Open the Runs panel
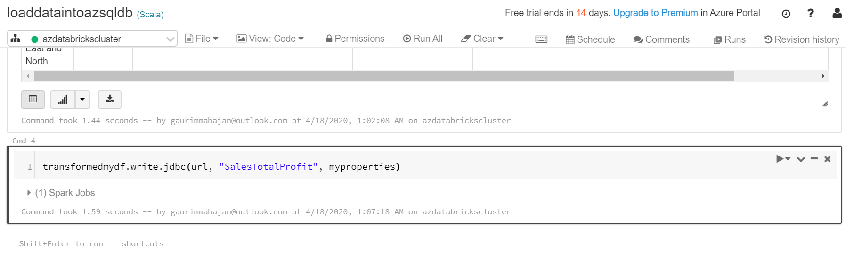 (x=729, y=39)
